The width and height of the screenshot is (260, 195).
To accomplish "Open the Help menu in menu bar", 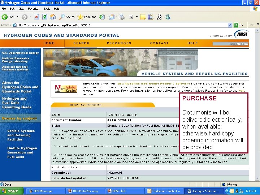I will tap(57, 9).
